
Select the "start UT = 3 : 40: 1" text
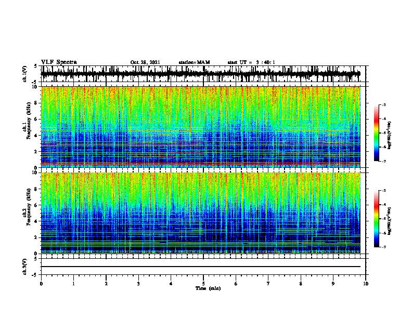251,62
